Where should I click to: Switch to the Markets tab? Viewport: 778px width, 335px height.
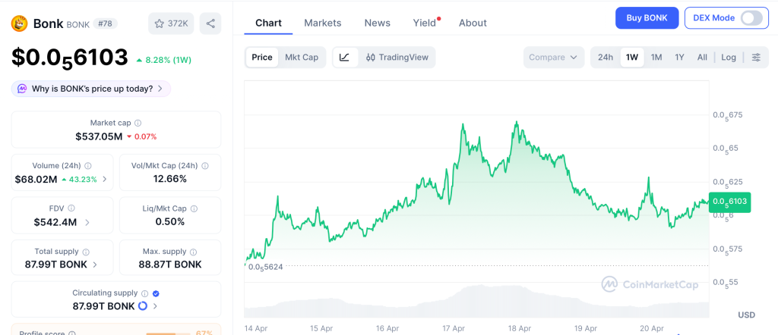click(x=322, y=23)
